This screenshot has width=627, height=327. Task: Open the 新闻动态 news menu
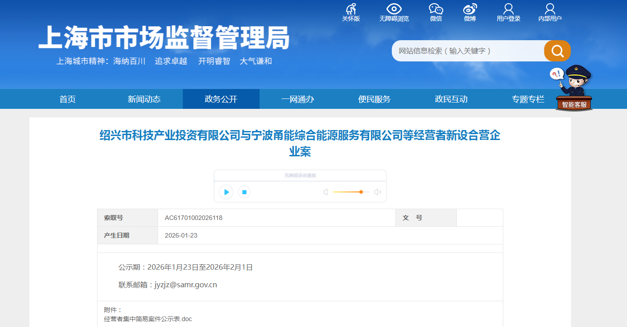(144, 99)
